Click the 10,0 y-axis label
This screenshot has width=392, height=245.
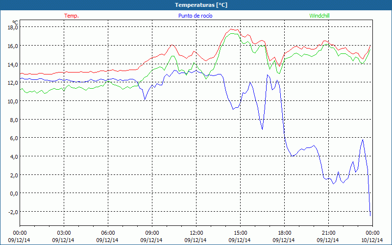coord(13,101)
